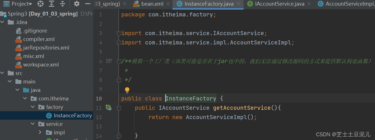Click line number 5 in the gutter
375x140 pixels.
tap(101, 52)
